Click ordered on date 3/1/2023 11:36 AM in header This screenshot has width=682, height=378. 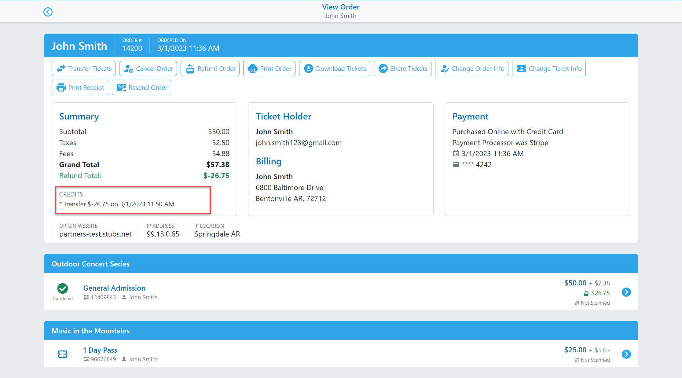188,48
